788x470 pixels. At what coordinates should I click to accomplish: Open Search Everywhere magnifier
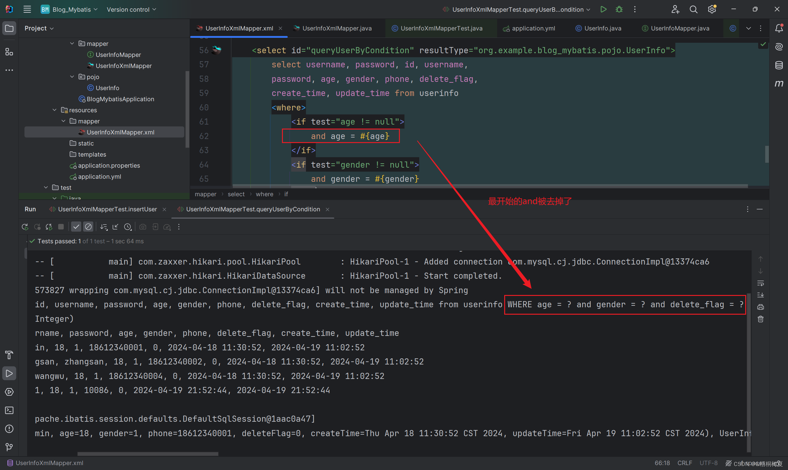click(693, 10)
